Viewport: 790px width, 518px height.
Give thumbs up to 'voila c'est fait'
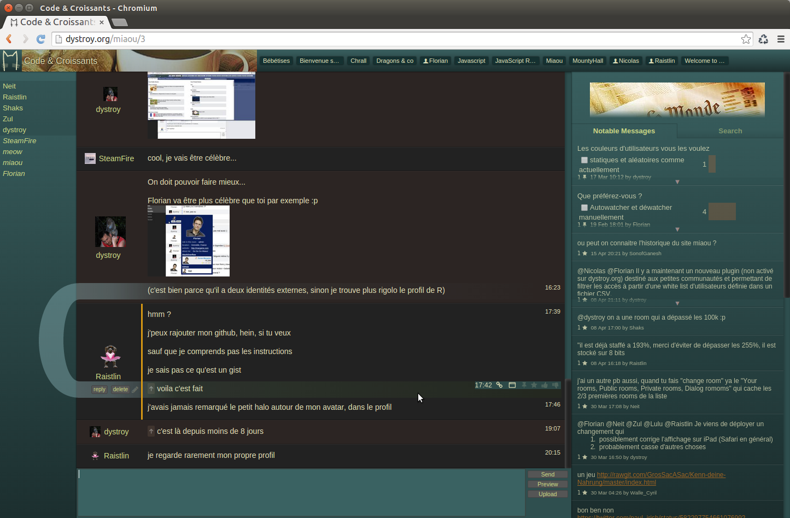[545, 385]
